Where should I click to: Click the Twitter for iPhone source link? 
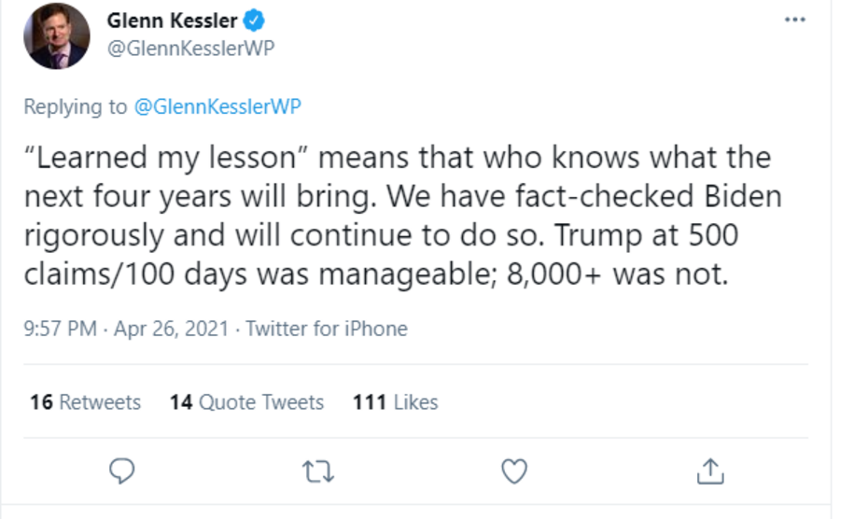tap(327, 329)
